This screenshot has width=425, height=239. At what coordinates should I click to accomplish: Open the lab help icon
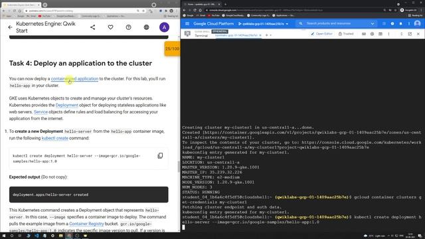pos(128,27)
